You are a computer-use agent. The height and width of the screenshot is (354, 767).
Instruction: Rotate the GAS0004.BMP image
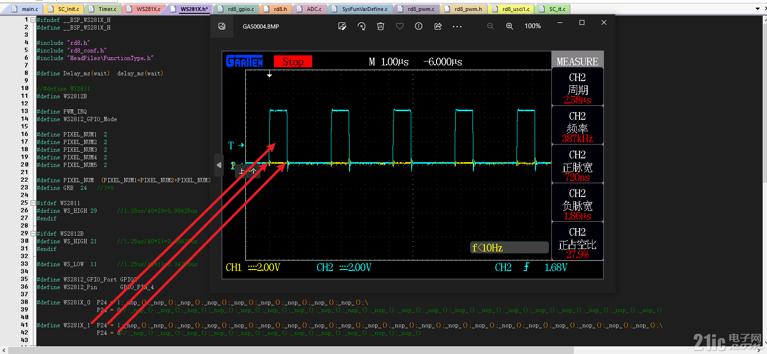[x=362, y=26]
